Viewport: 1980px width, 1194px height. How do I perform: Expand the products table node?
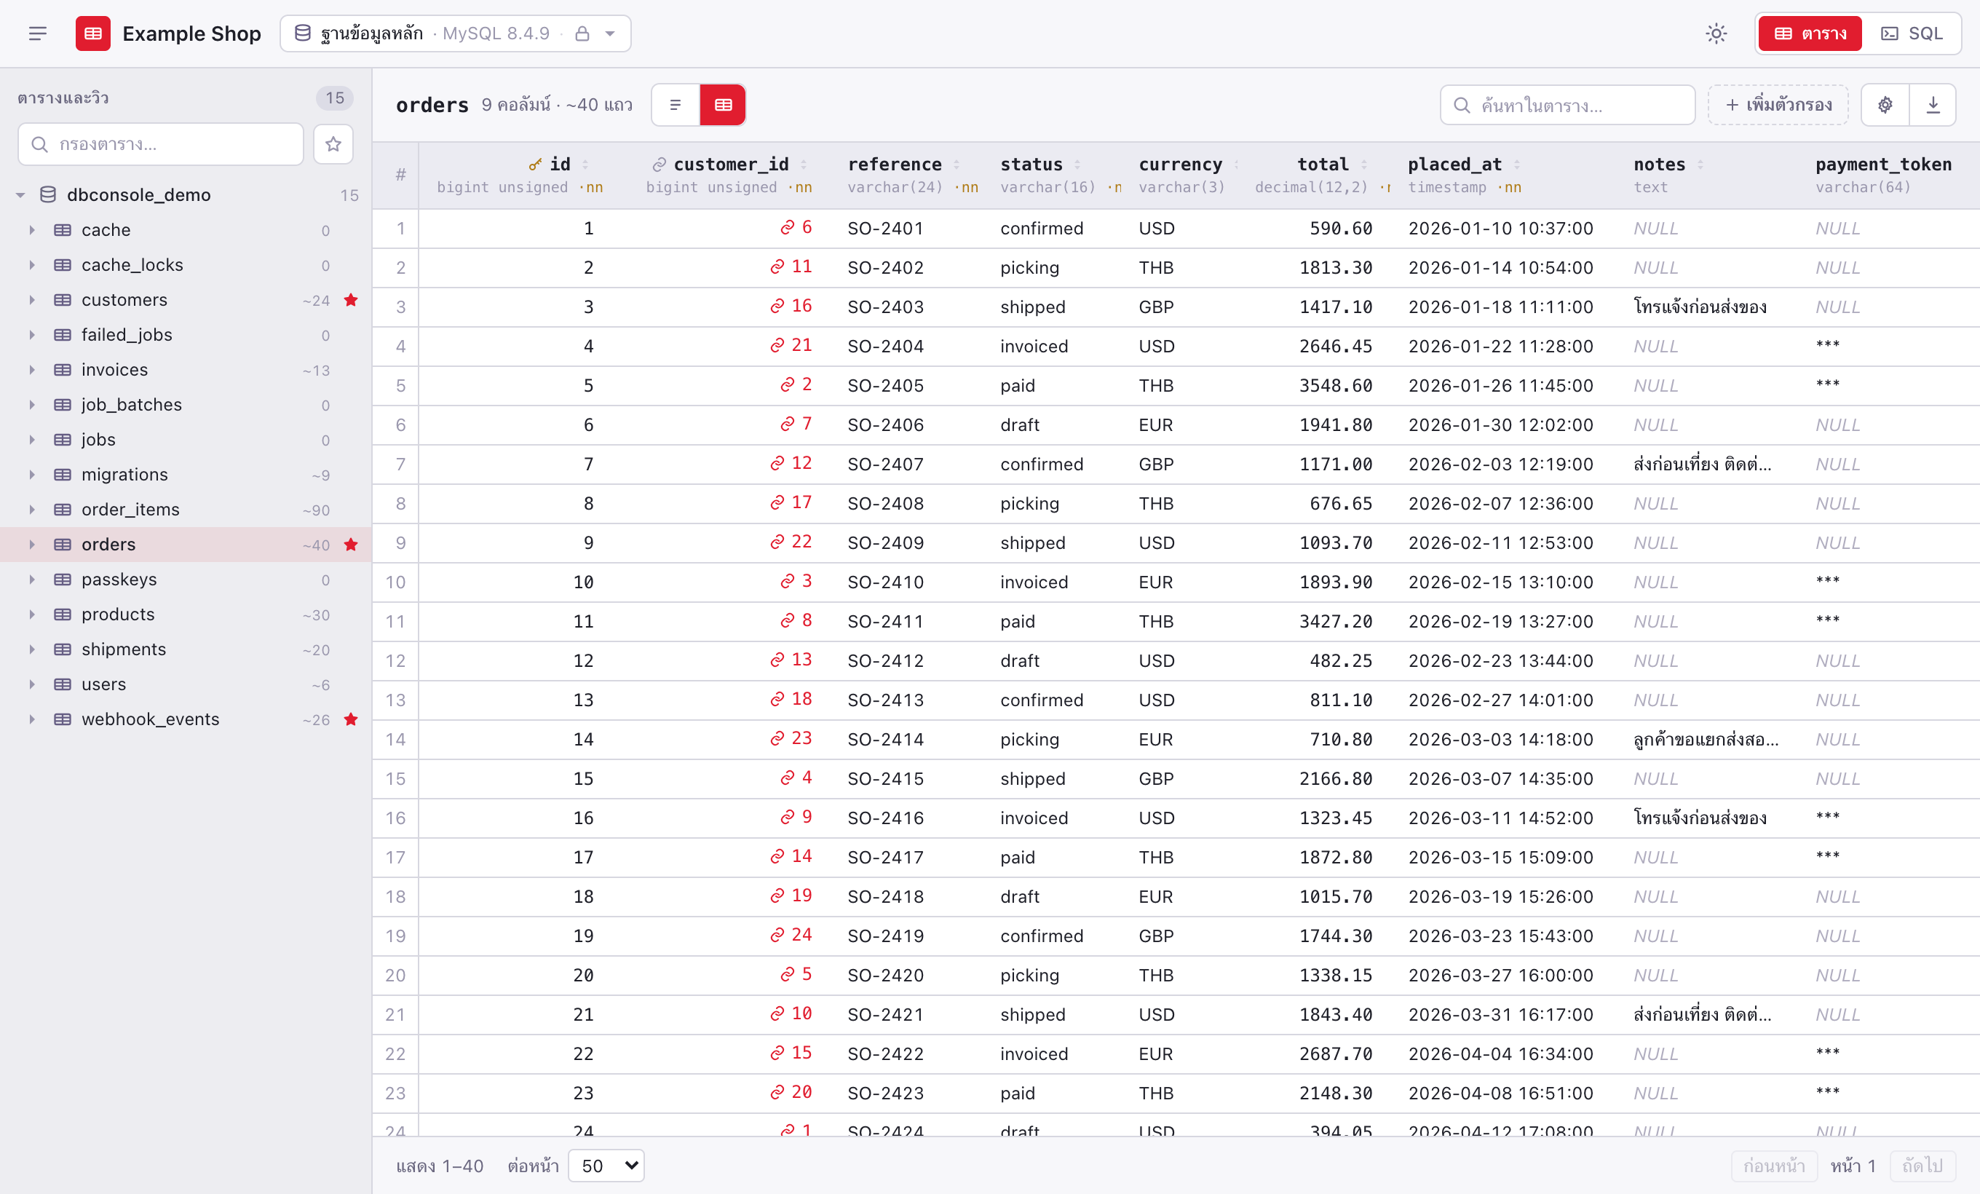31,614
